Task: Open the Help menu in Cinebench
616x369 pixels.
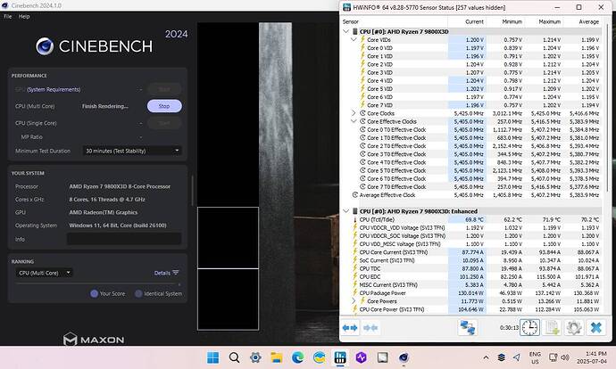Action: (x=24, y=16)
